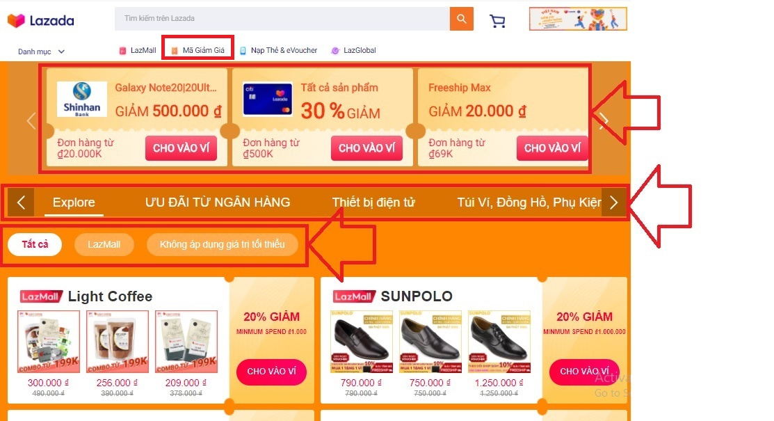
Task: Toggle Không áp dụng giá trị tối thiểu filter
Action: 222,244
